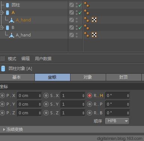Click the R.P parameter label
The image size is (144, 141).
pos(98,104)
